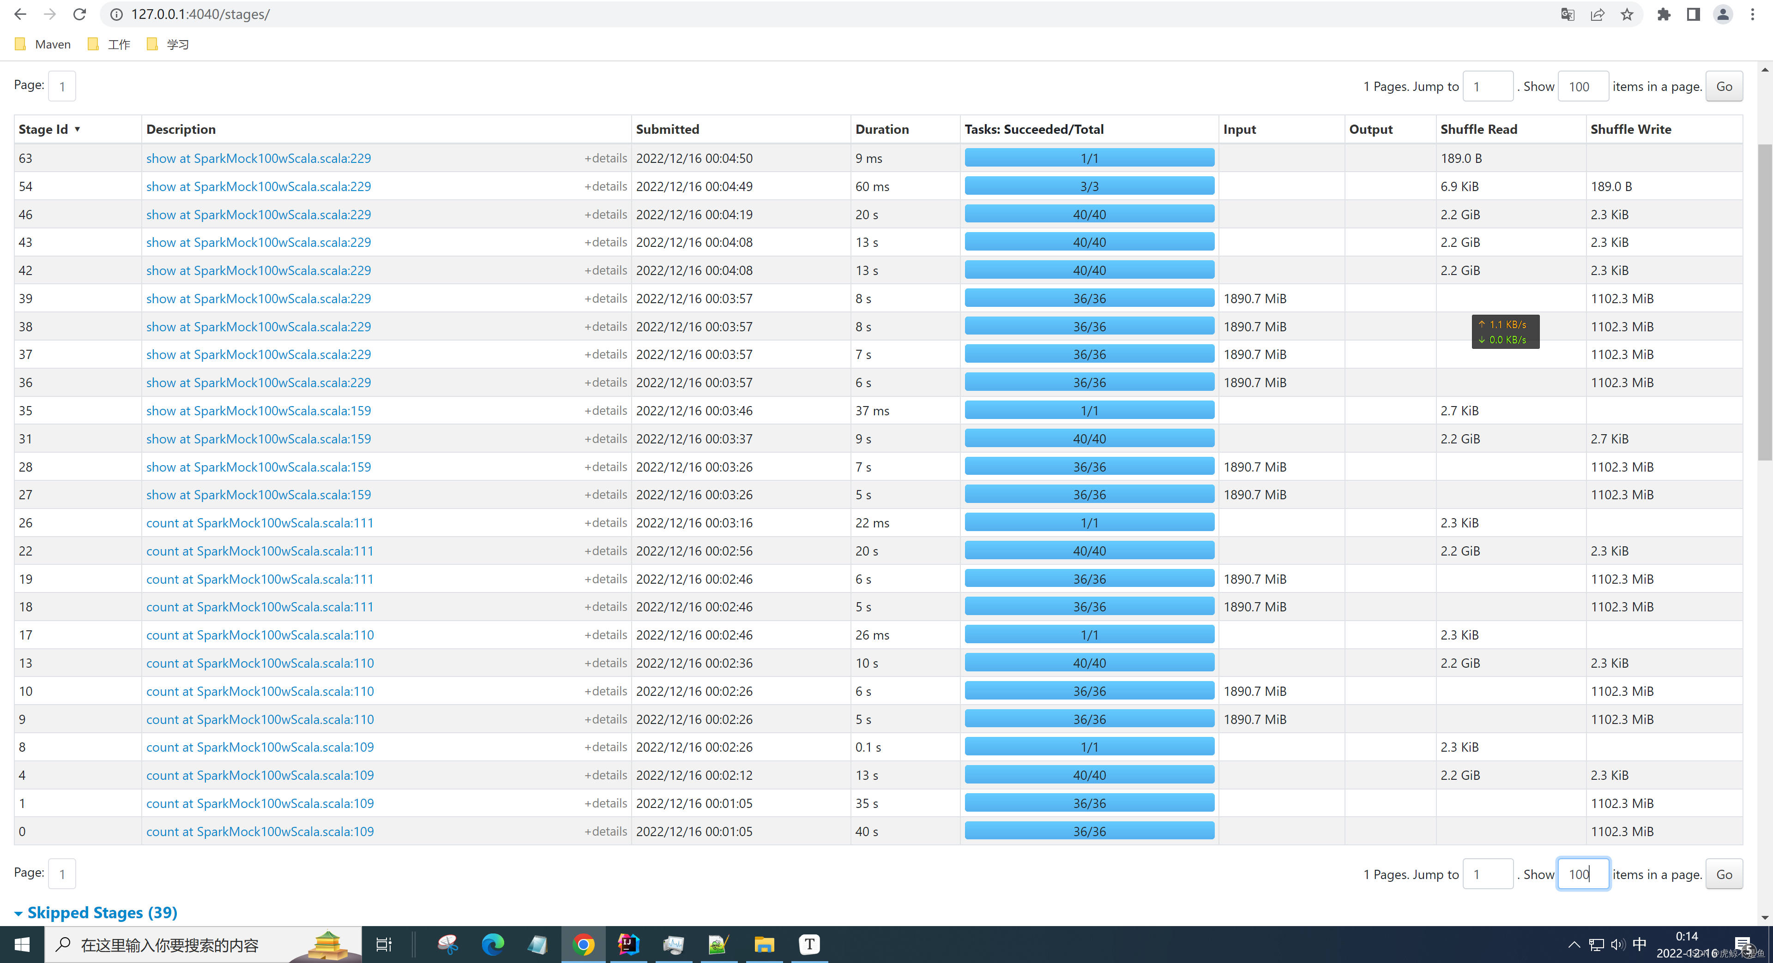
Task: Reload the Spark stages page
Action: pos(80,14)
